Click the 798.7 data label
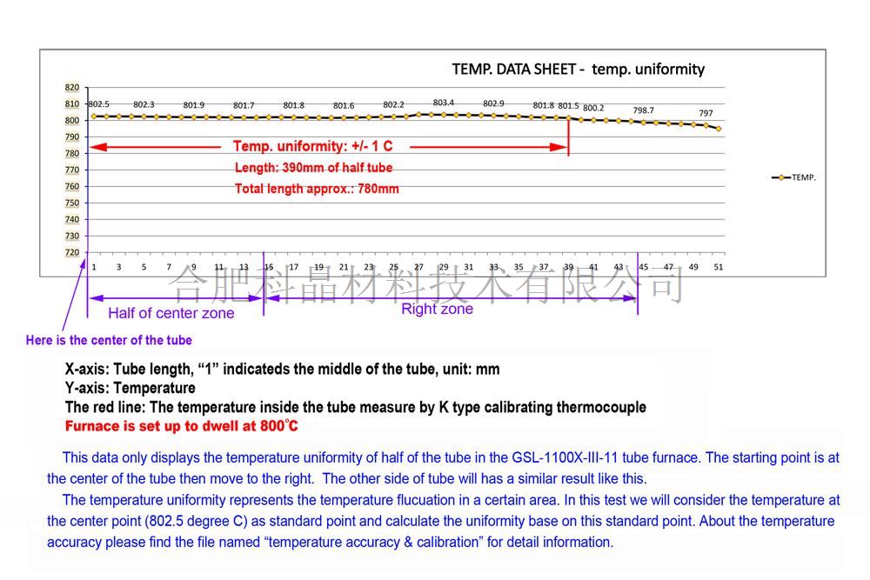Viewport: 870px width, 580px height. [643, 110]
